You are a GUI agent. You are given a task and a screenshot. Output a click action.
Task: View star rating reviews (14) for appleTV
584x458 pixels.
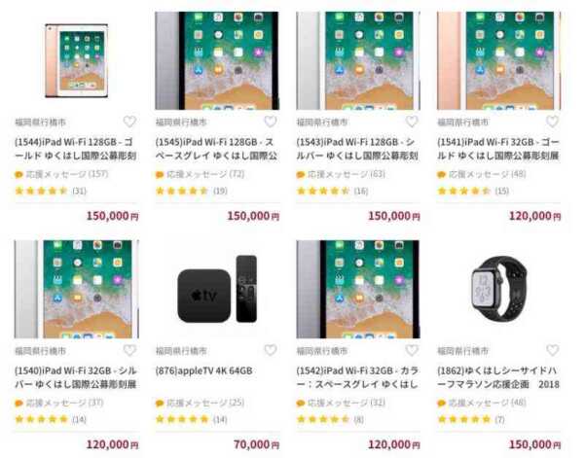pyautogui.click(x=192, y=420)
